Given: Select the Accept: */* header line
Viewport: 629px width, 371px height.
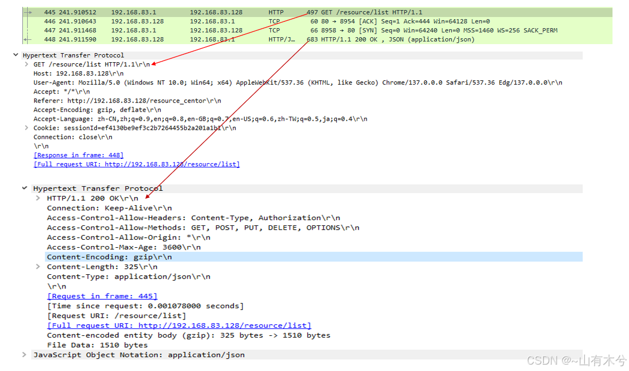Looking at the screenshot, I should 62,91.
